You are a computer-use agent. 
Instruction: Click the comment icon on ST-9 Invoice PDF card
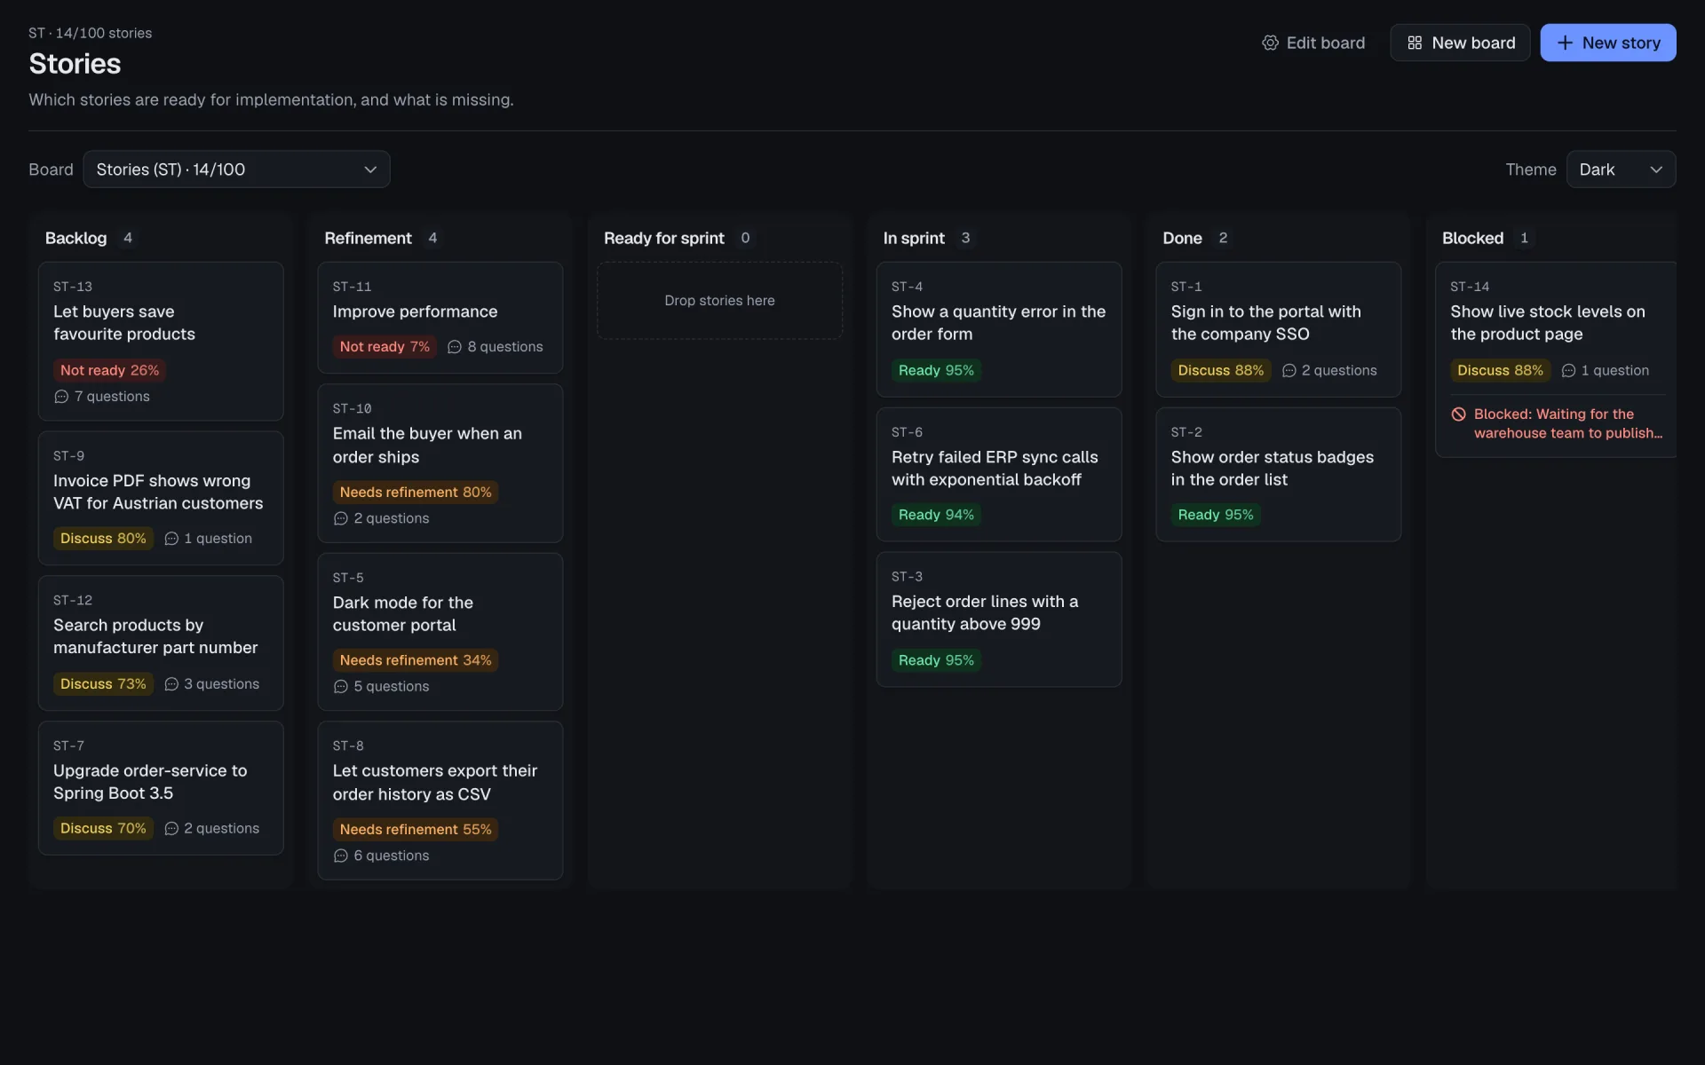tap(171, 539)
